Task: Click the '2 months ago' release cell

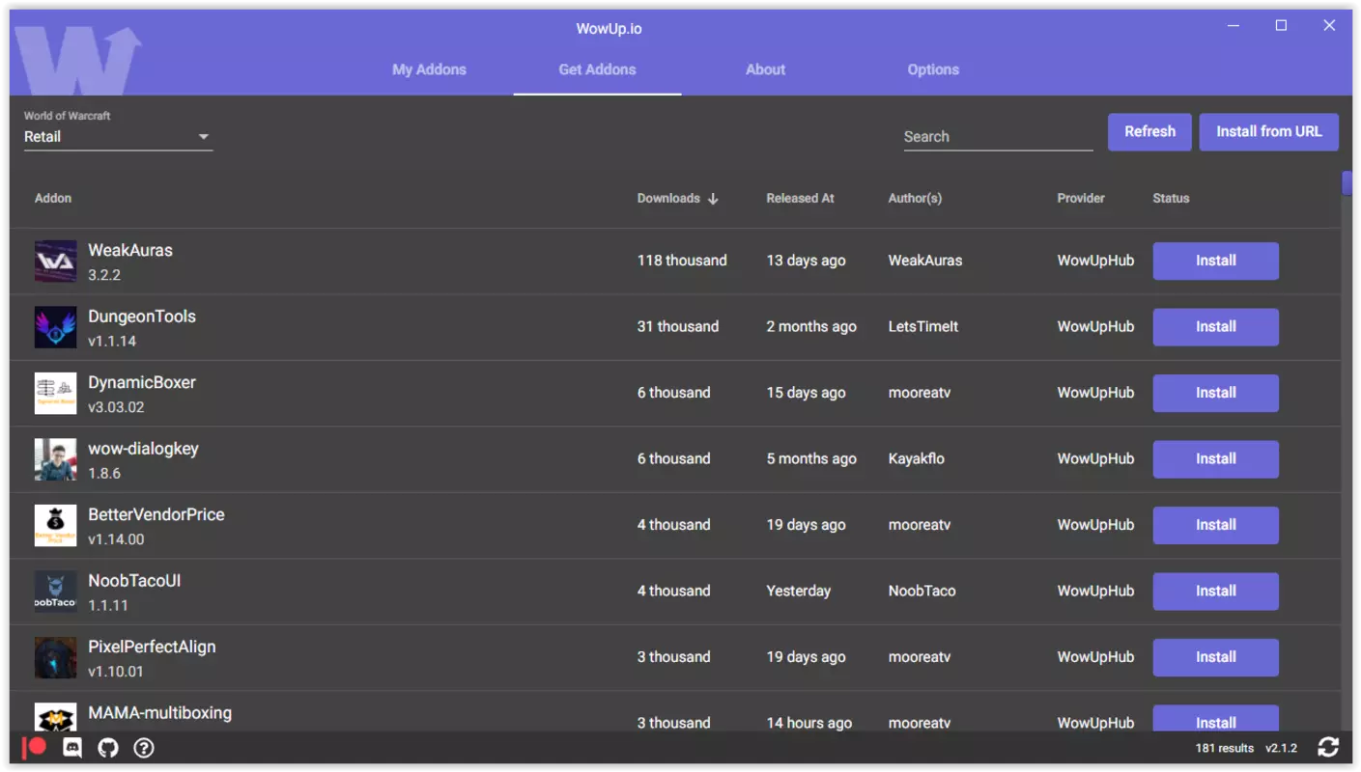Action: tap(811, 327)
